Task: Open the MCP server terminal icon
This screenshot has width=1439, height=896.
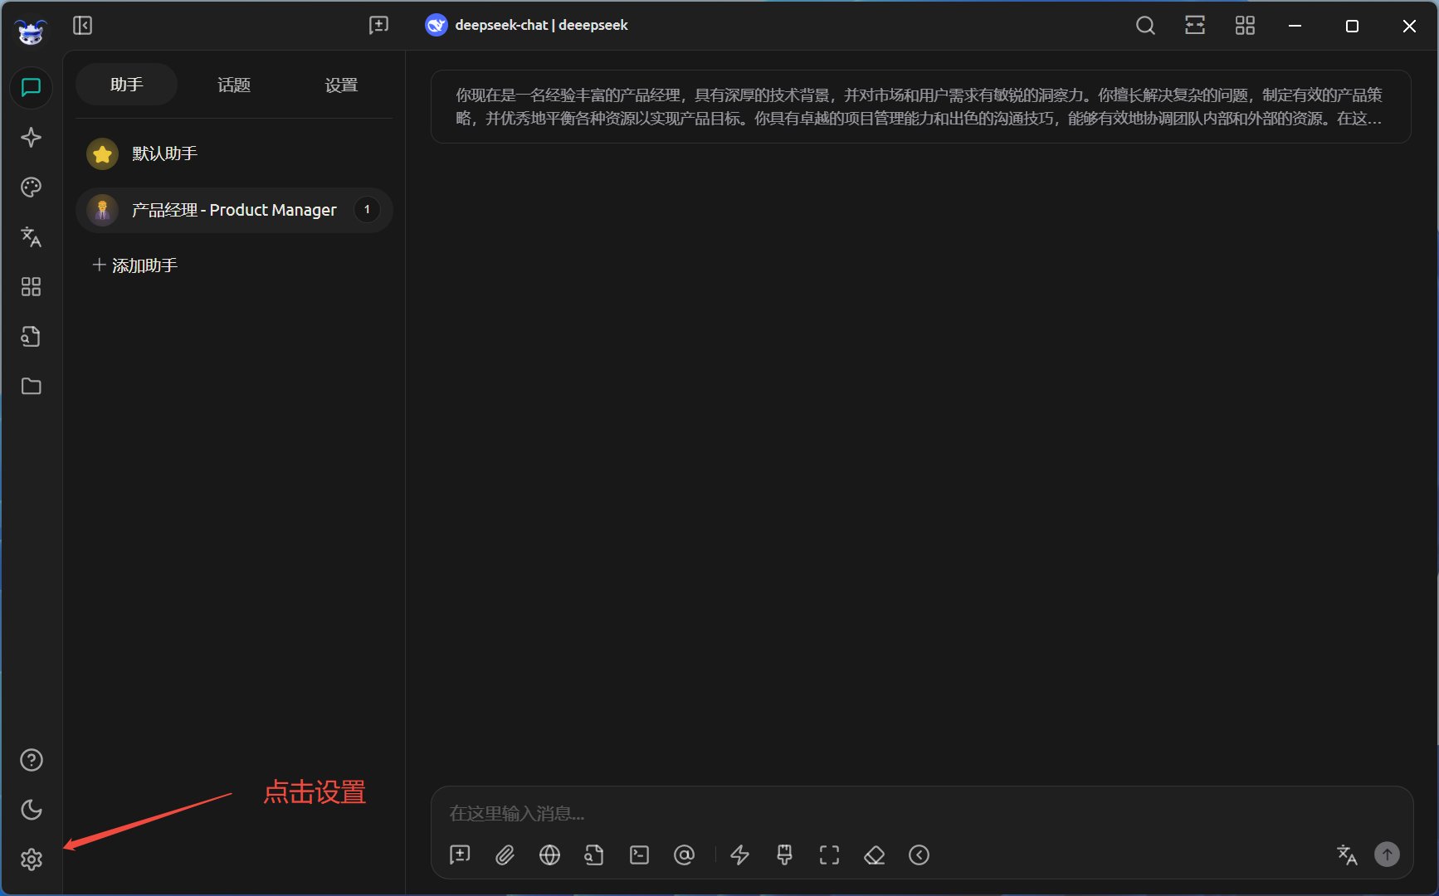Action: point(639,855)
